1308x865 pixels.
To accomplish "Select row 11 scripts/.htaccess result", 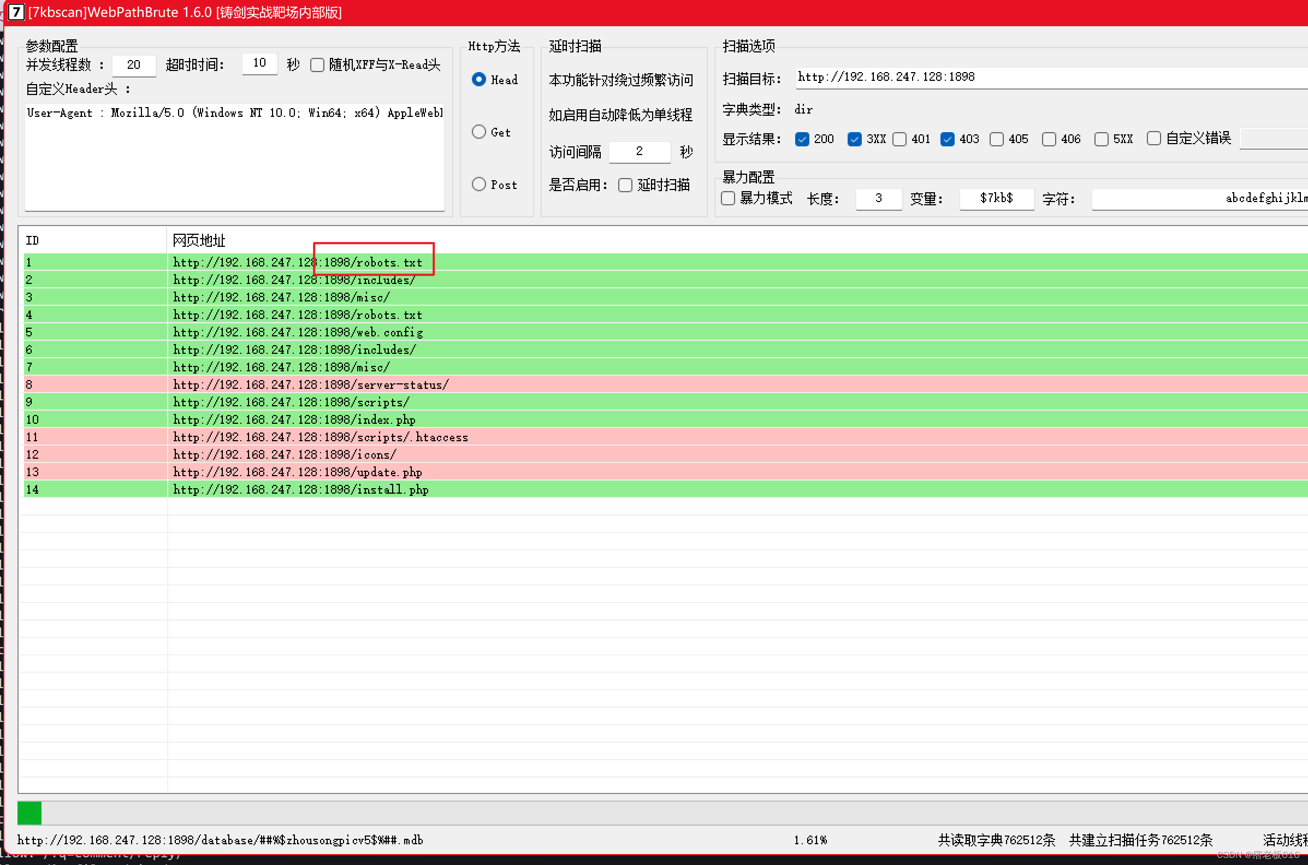I will coord(666,437).
